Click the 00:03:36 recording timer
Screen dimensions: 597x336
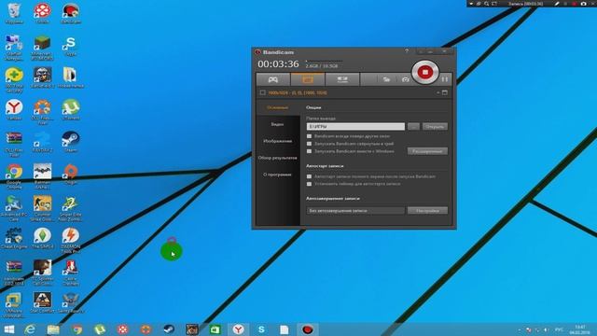278,64
